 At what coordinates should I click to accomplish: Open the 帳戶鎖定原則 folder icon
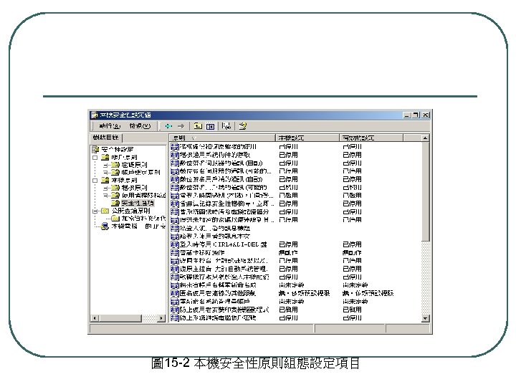pyautogui.click(x=115, y=172)
